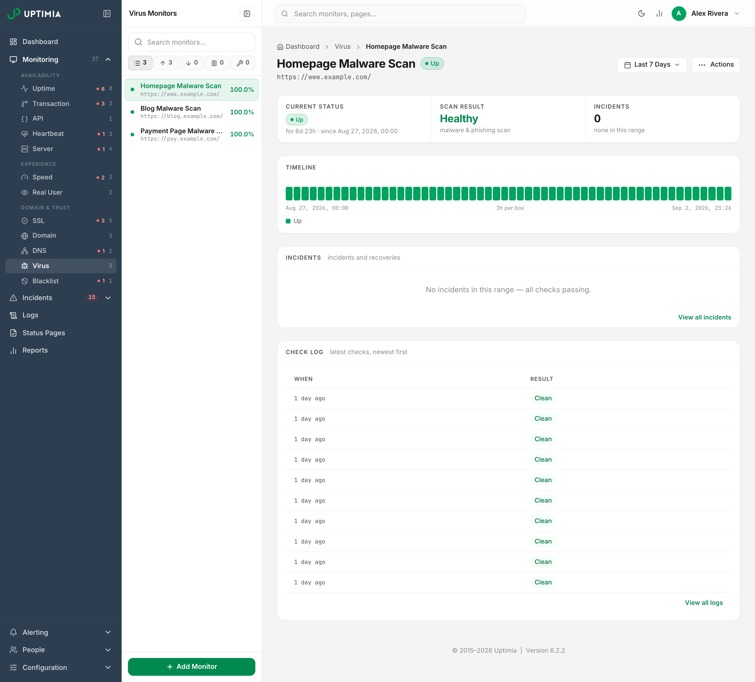Expand the Configuration section
Image resolution: width=755 pixels, height=682 pixels.
[x=108, y=668]
